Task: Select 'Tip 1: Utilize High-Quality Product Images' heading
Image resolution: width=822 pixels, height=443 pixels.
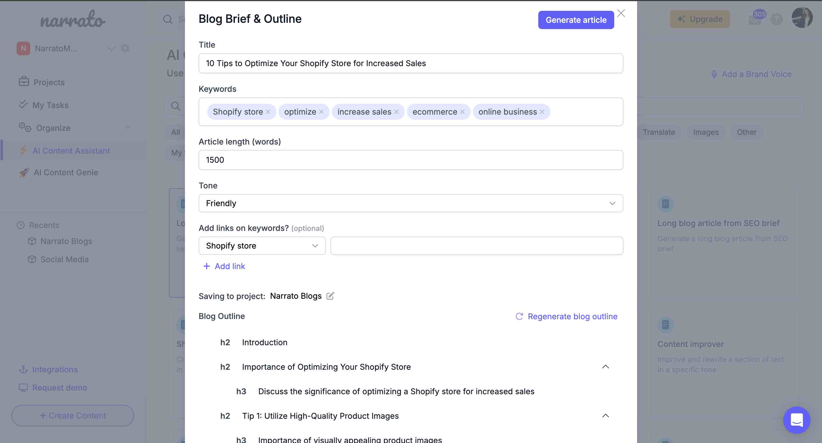Action: click(320, 416)
